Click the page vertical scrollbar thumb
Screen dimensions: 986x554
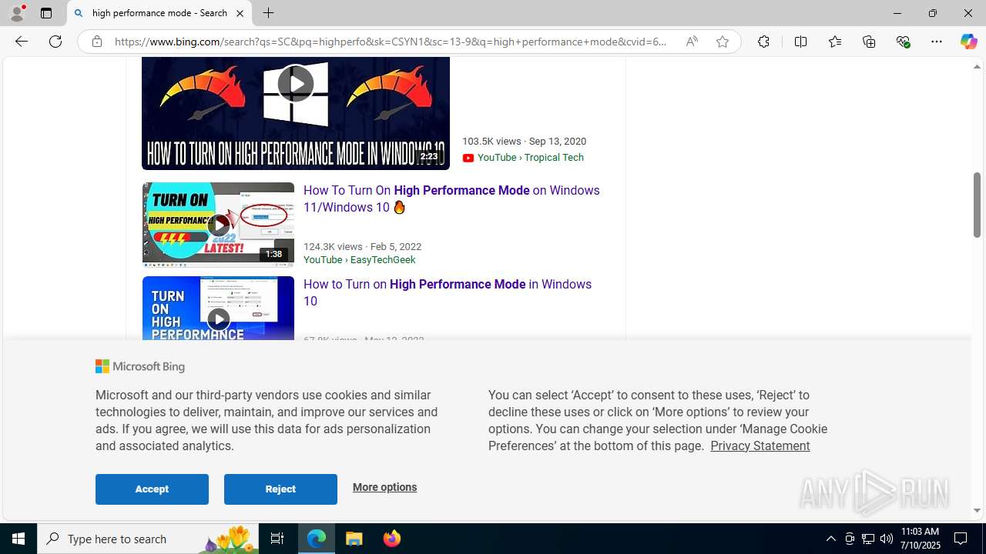coord(977,205)
